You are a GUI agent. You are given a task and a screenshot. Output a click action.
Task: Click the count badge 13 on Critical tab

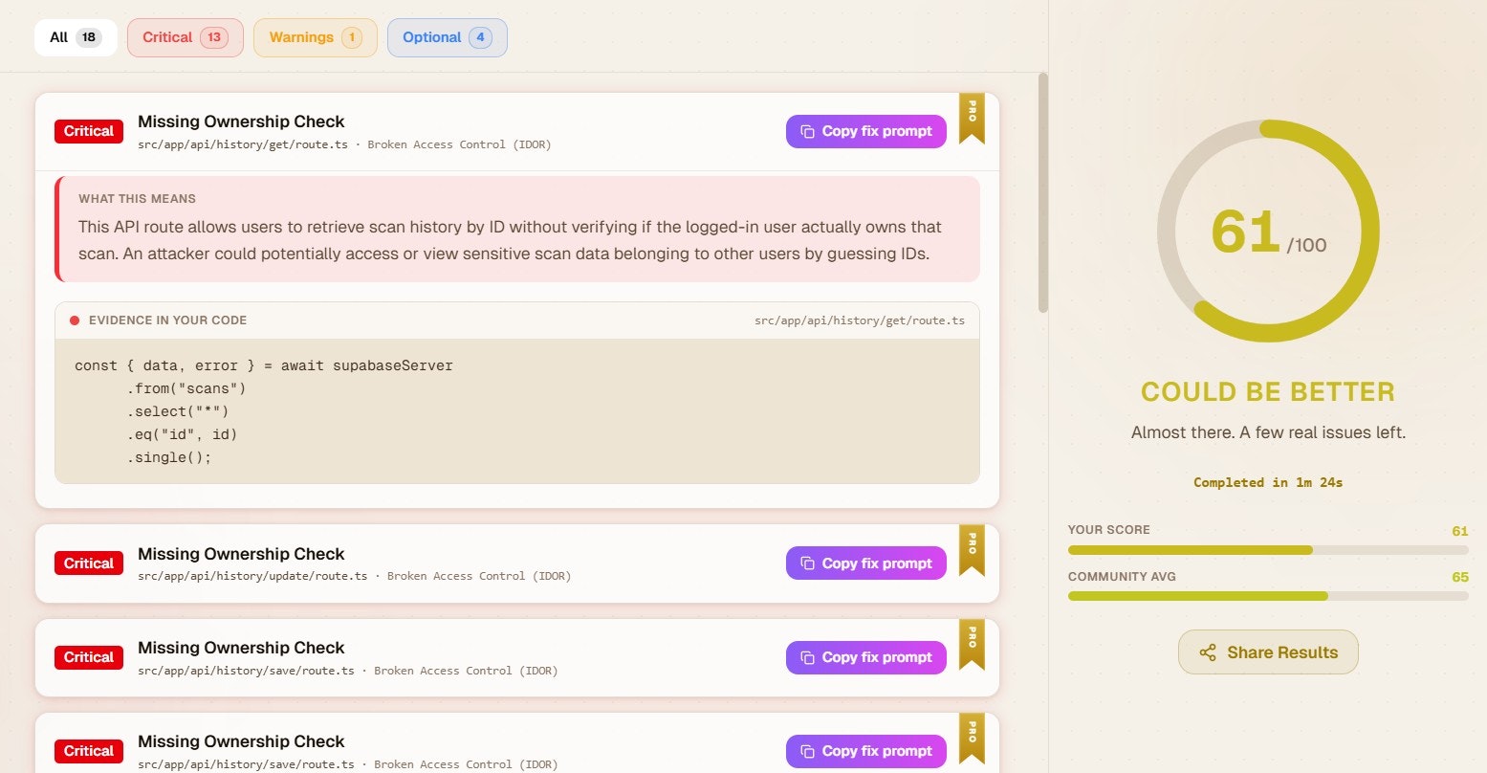pos(213,37)
